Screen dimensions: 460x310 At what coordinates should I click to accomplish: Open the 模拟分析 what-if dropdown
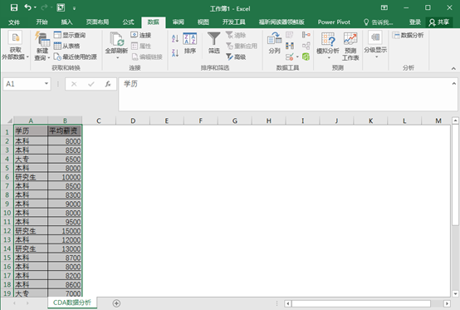(328, 46)
